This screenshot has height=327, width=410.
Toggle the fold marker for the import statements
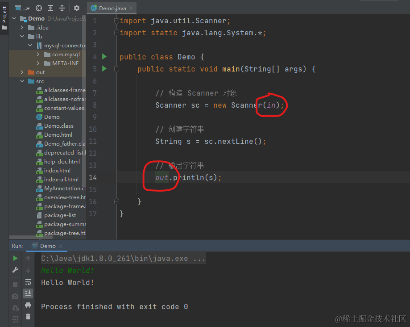[x=116, y=21]
